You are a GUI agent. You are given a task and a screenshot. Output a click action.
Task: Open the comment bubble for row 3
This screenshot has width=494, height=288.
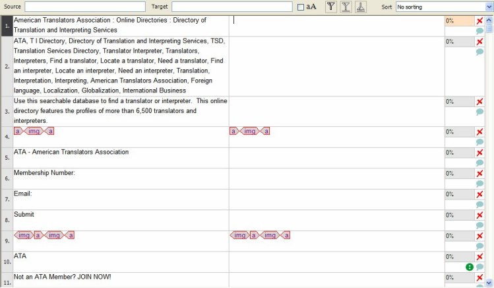point(479,112)
